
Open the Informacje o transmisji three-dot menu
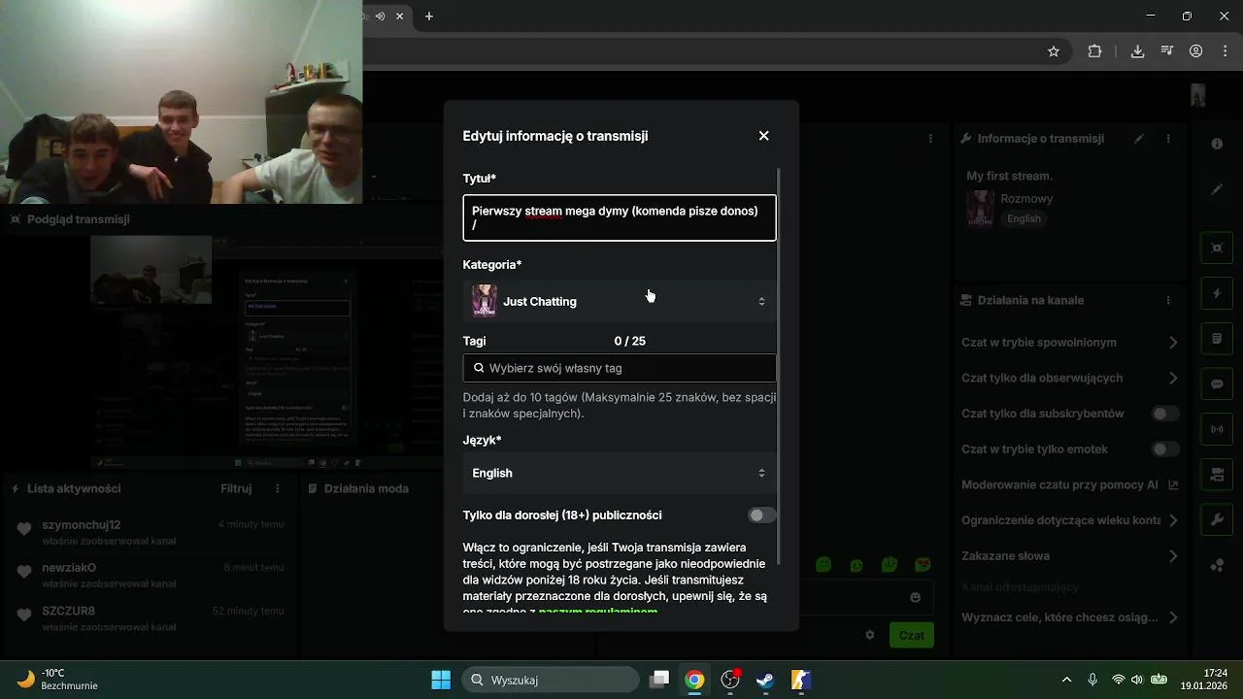tap(1168, 139)
